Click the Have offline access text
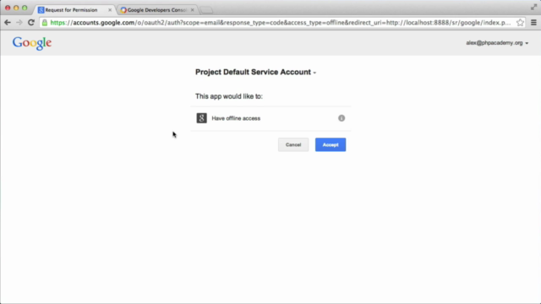This screenshot has height=304, width=541. (236, 118)
